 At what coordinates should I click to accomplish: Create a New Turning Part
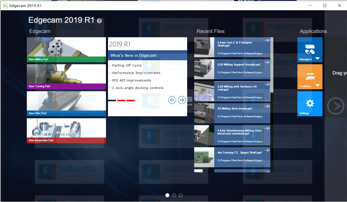tap(66, 76)
